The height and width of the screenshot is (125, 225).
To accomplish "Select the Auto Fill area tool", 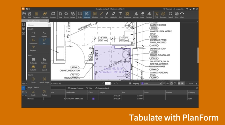I will 33,68.
